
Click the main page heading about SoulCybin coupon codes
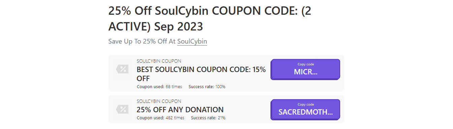coord(210,18)
